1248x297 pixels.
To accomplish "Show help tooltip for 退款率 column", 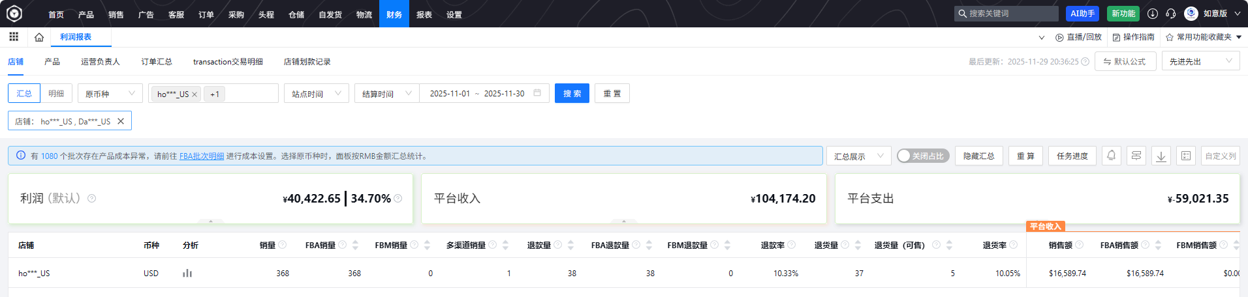I will pos(791,245).
